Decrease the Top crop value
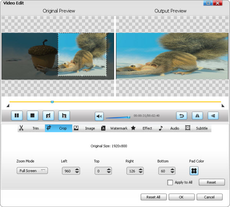The width and height of the screenshot is (230, 207). pyautogui.click(x=109, y=172)
